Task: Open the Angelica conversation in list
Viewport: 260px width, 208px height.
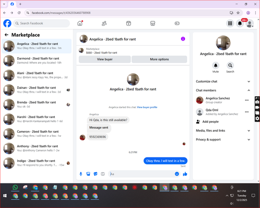Action: pyautogui.click(x=36, y=46)
